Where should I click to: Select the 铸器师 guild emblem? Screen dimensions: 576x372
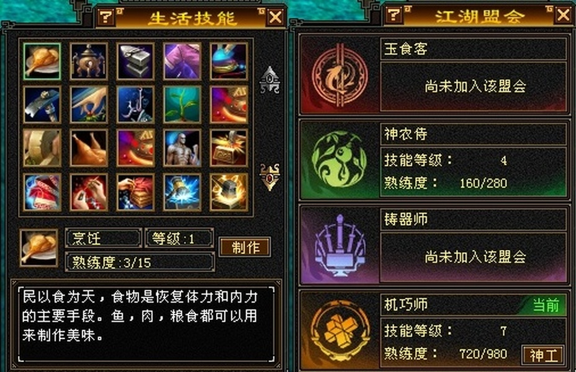pyautogui.click(x=340, y=245)
